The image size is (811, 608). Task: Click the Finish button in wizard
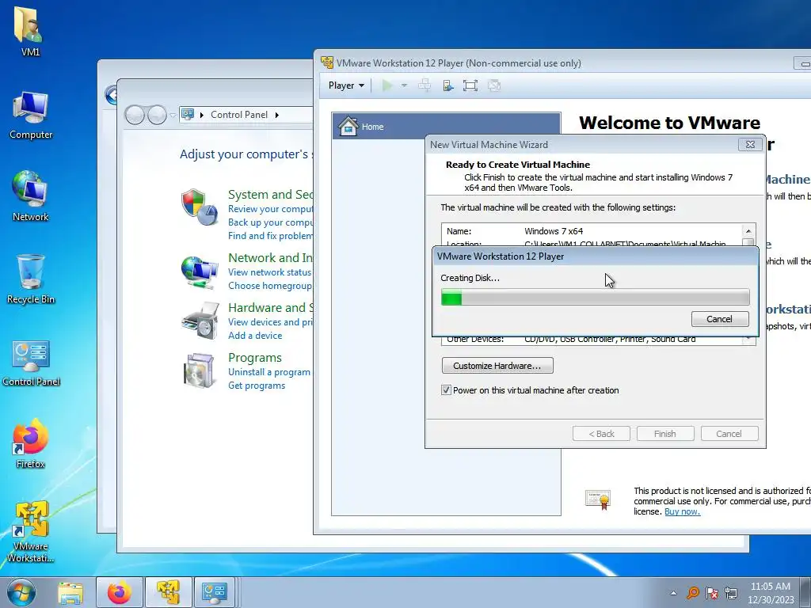click(665, 434)
